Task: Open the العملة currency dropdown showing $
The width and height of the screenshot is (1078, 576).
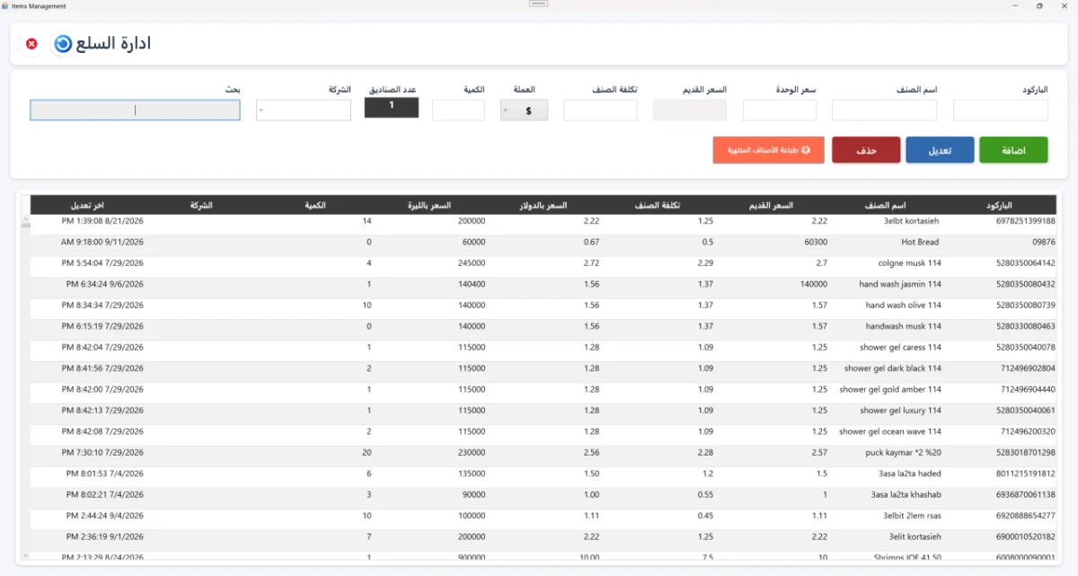Action: coord(524,110)
